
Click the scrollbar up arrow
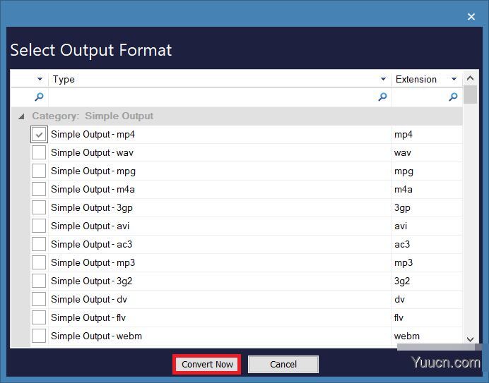(x=471, y=78)
